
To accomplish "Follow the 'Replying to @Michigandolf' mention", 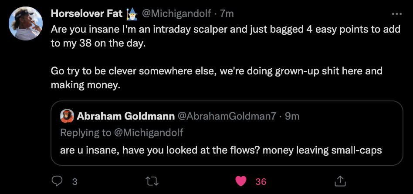I will 148,133.
